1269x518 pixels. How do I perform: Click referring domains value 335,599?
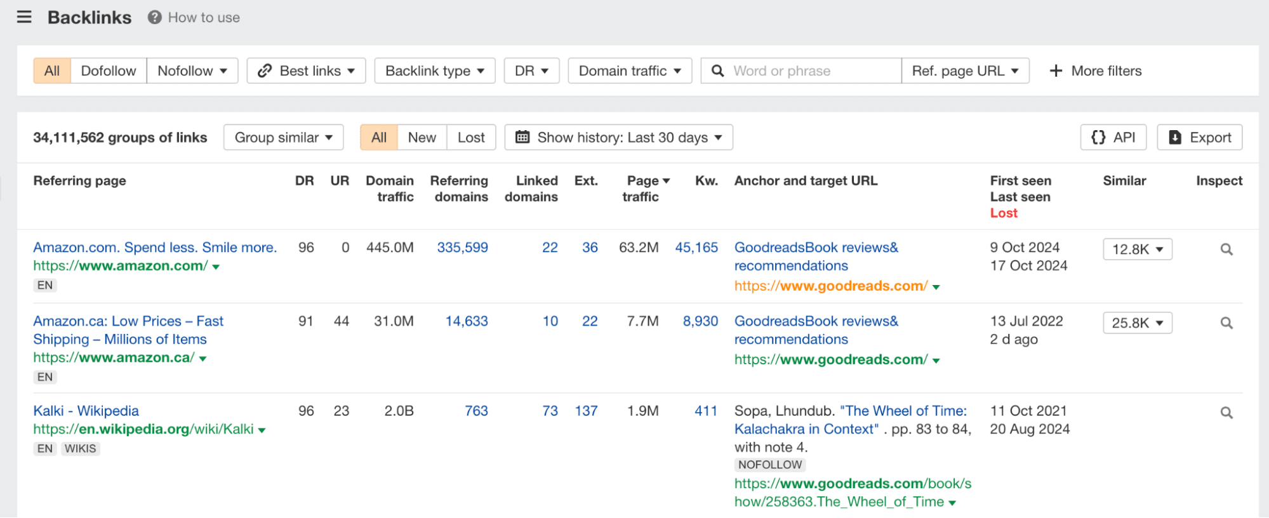point(462,248)
